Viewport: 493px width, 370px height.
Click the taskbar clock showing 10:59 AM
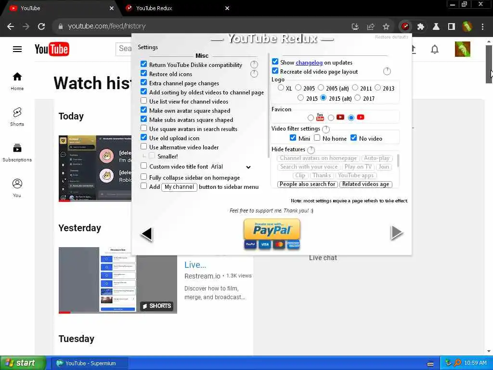pos(475,363)
